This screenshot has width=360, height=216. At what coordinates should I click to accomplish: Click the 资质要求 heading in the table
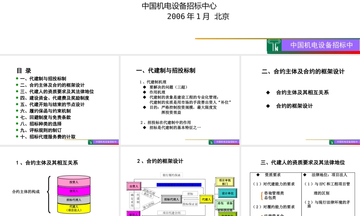(273, 175)
